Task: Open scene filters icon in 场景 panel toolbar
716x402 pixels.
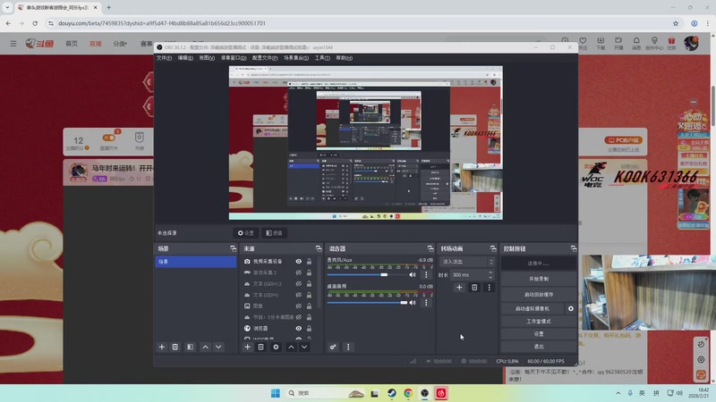Action: tap(190, 347)
